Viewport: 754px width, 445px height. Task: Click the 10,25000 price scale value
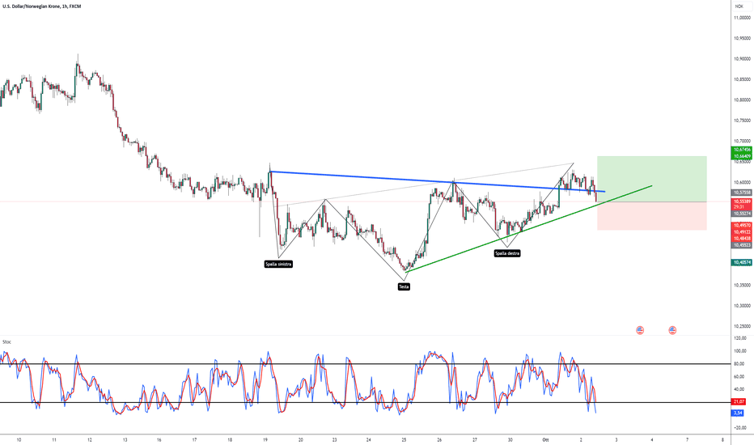click(x=742, y=326)
